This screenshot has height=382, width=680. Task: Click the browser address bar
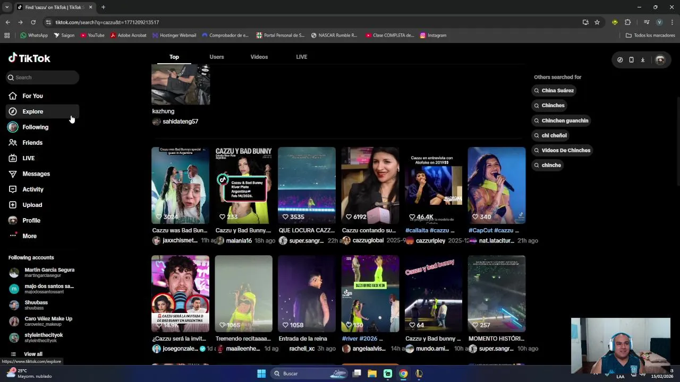tap(313, 22)
